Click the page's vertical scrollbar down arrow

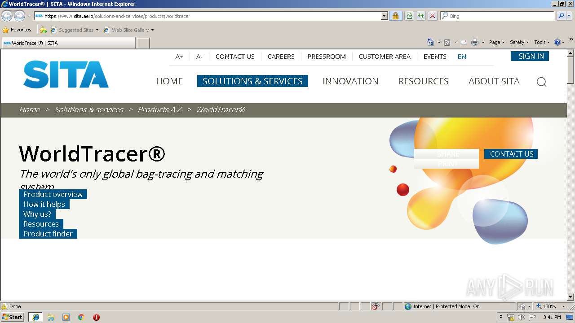[571, 297]
